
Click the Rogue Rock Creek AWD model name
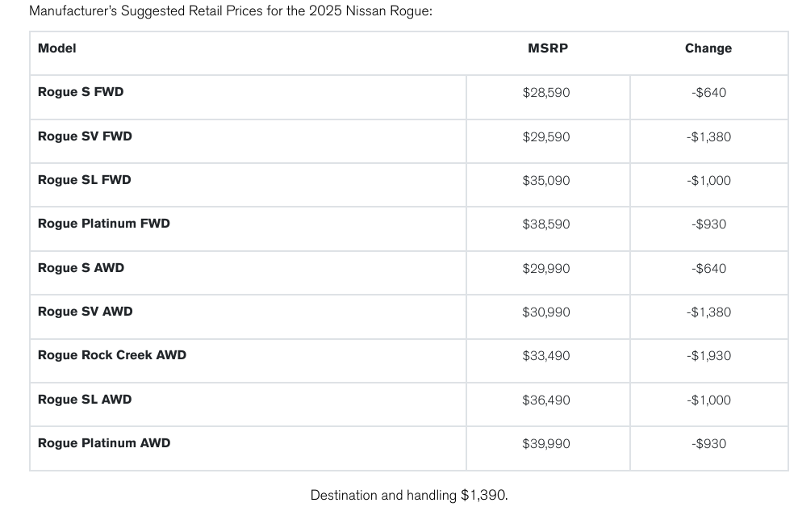point(112,355)
